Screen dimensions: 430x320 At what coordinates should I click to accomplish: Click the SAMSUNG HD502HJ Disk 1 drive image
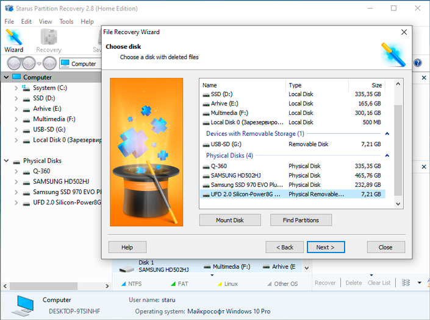127,269
